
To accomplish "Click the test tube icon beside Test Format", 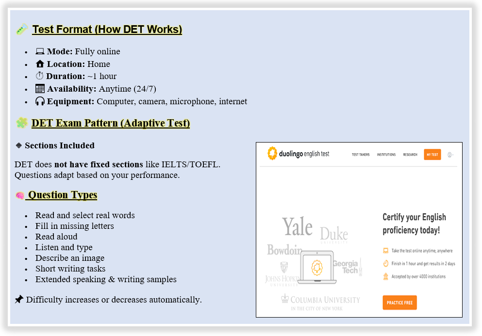I will click(x=22, y=30).
